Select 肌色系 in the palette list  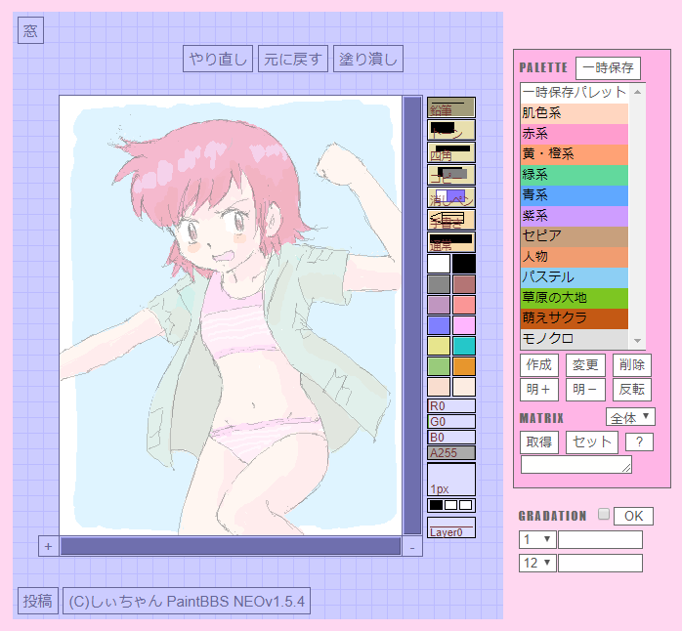click(575, 113)
